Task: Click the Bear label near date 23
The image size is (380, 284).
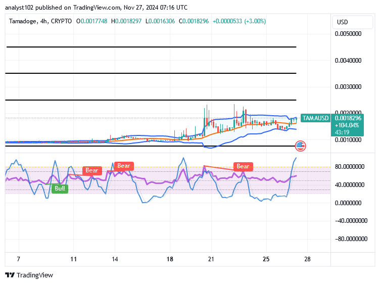Action: [x=243, y=166]
